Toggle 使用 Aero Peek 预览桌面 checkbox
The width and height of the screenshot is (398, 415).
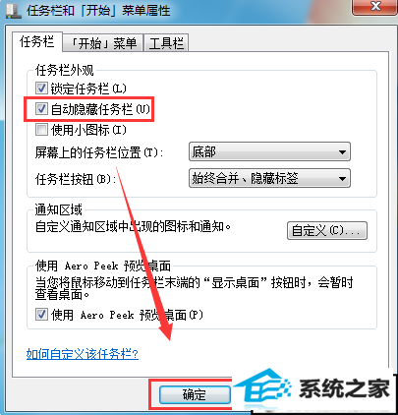(41, 315)
